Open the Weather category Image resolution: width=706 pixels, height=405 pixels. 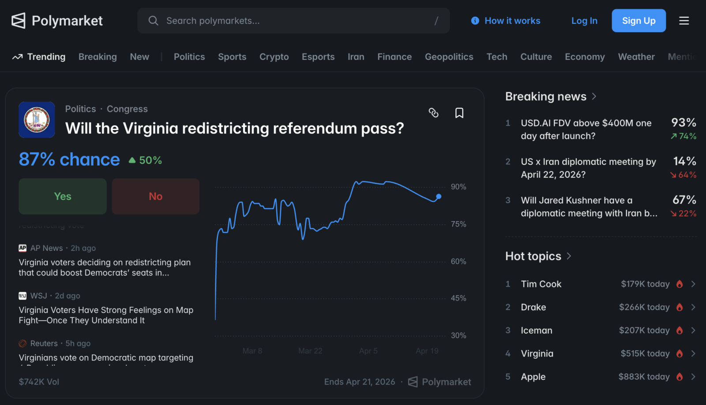click(636, 57)
